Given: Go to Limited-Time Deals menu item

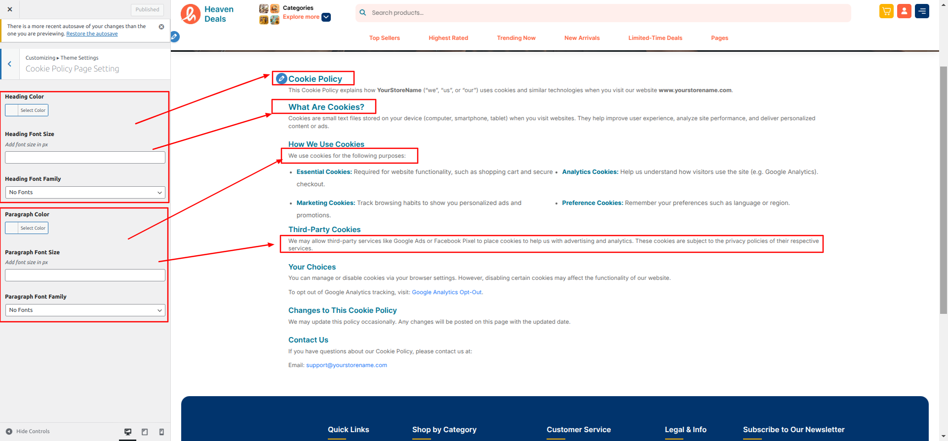Looking at the screenshot, I should (655, 38).
